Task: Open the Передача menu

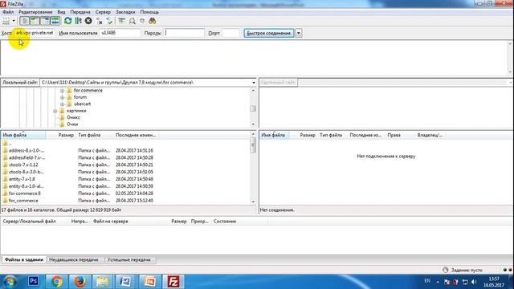Action: [x=80, y=12]
